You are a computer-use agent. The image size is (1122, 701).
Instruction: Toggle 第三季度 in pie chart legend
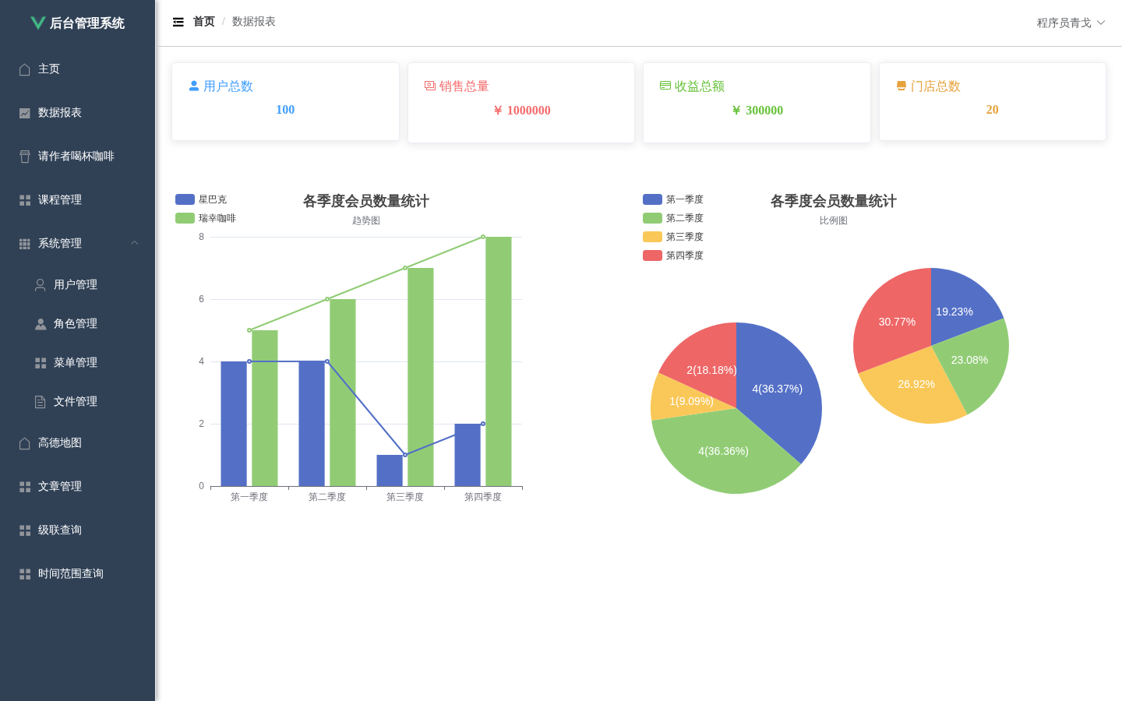click(x=673, y=237)
